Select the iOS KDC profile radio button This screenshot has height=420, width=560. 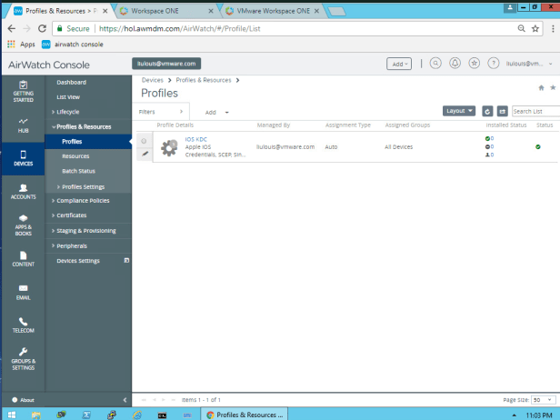pos(144,141)
